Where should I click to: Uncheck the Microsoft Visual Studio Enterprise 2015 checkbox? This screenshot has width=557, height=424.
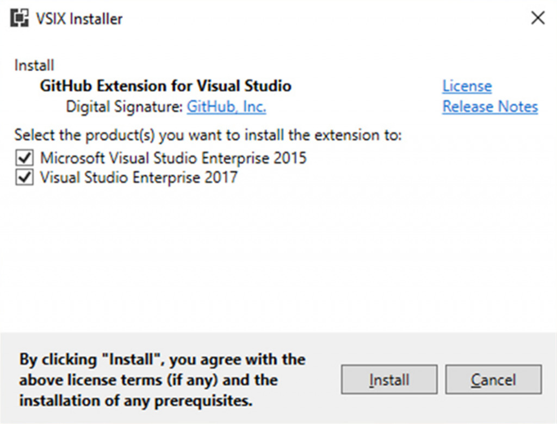24,158
